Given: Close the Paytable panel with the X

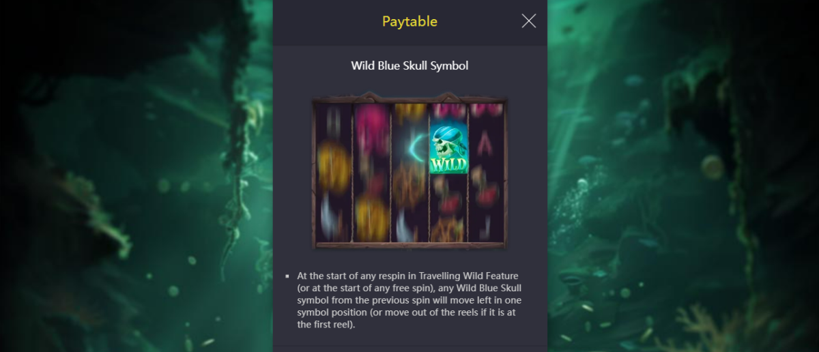Looking at the screenshot, I should tap(529, 21).
